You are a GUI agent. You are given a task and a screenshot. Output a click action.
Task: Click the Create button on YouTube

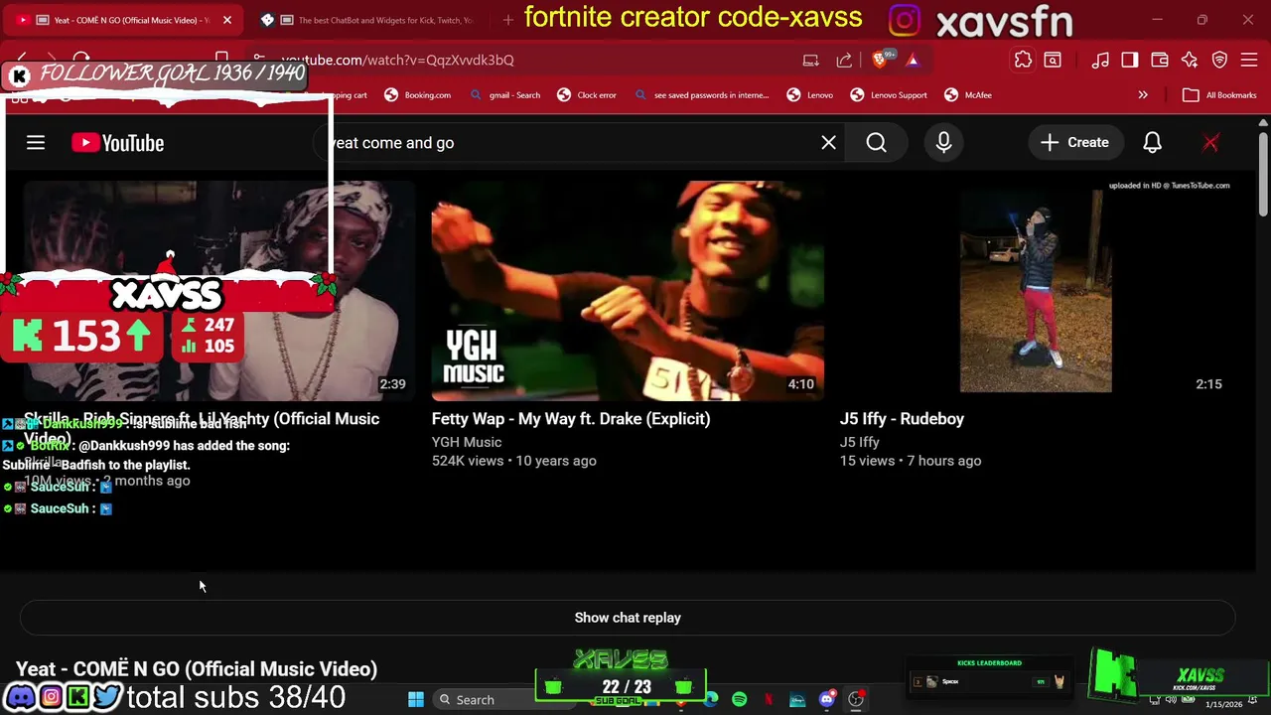[x=1074, y=143]
